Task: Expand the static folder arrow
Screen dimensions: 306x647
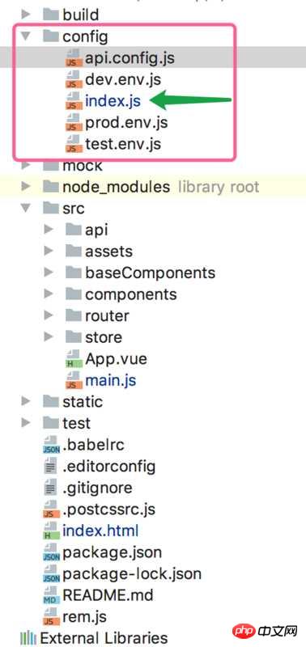Action: tap(26, 401)
